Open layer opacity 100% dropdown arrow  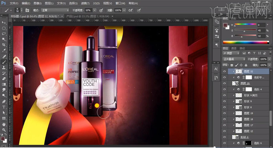(269, 59)
